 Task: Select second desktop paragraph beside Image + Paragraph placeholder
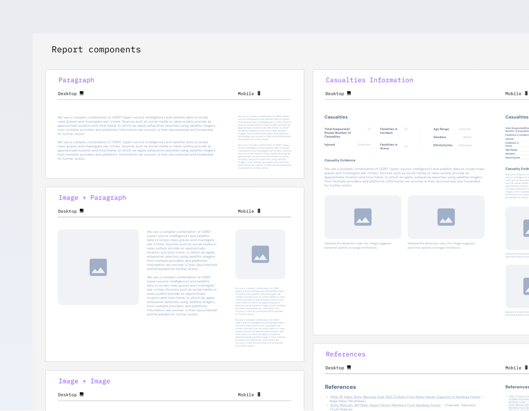click(182, 296)
